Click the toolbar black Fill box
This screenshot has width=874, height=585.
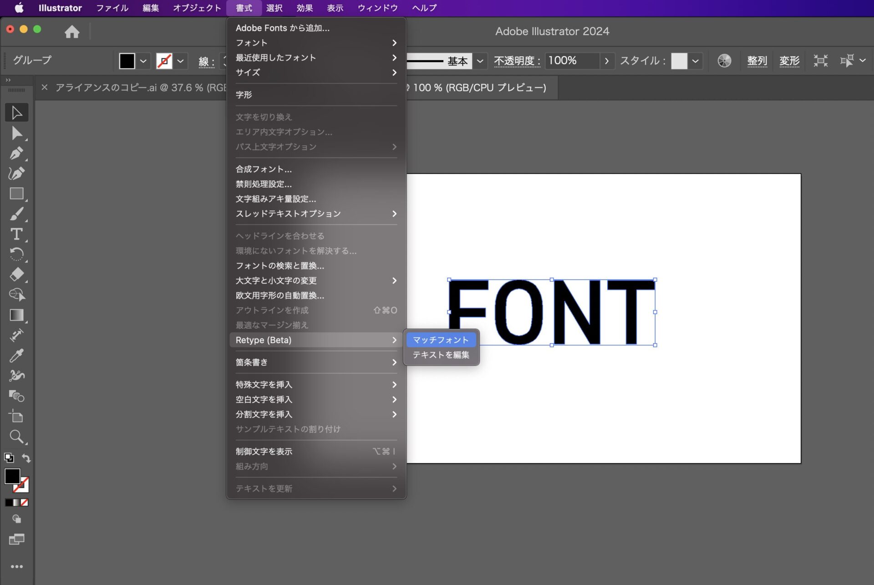[x=12, y=476]
